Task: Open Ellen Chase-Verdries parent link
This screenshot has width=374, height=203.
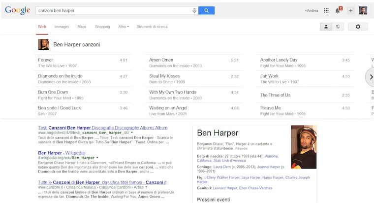Action: 255,188
